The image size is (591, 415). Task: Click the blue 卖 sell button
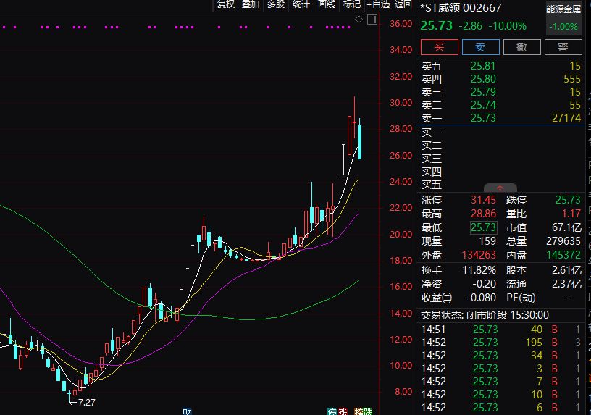coord(481,47)
